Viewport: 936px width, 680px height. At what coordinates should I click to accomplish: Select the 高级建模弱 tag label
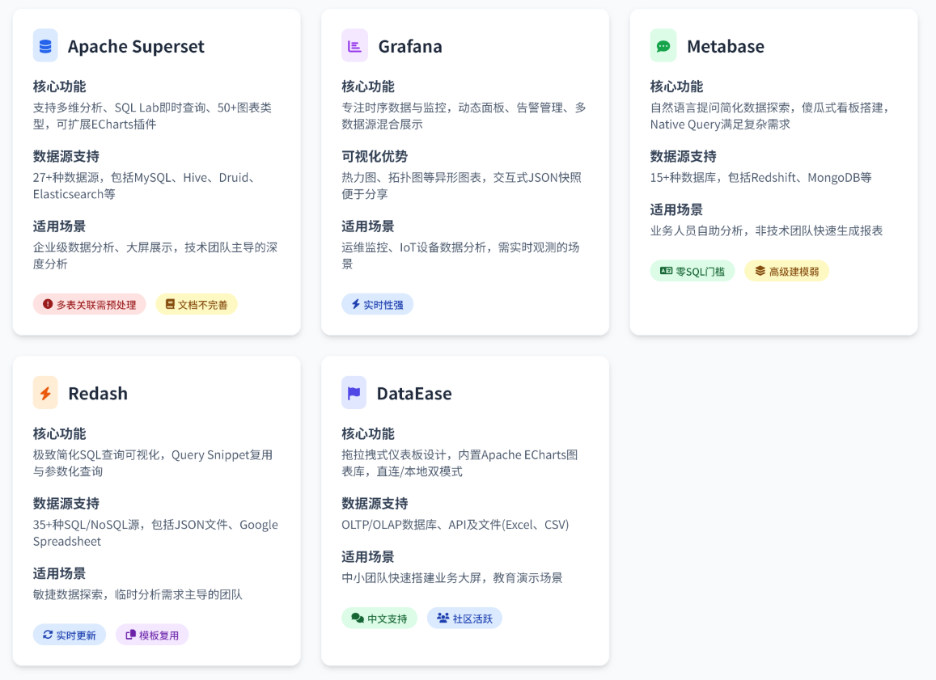794,272
